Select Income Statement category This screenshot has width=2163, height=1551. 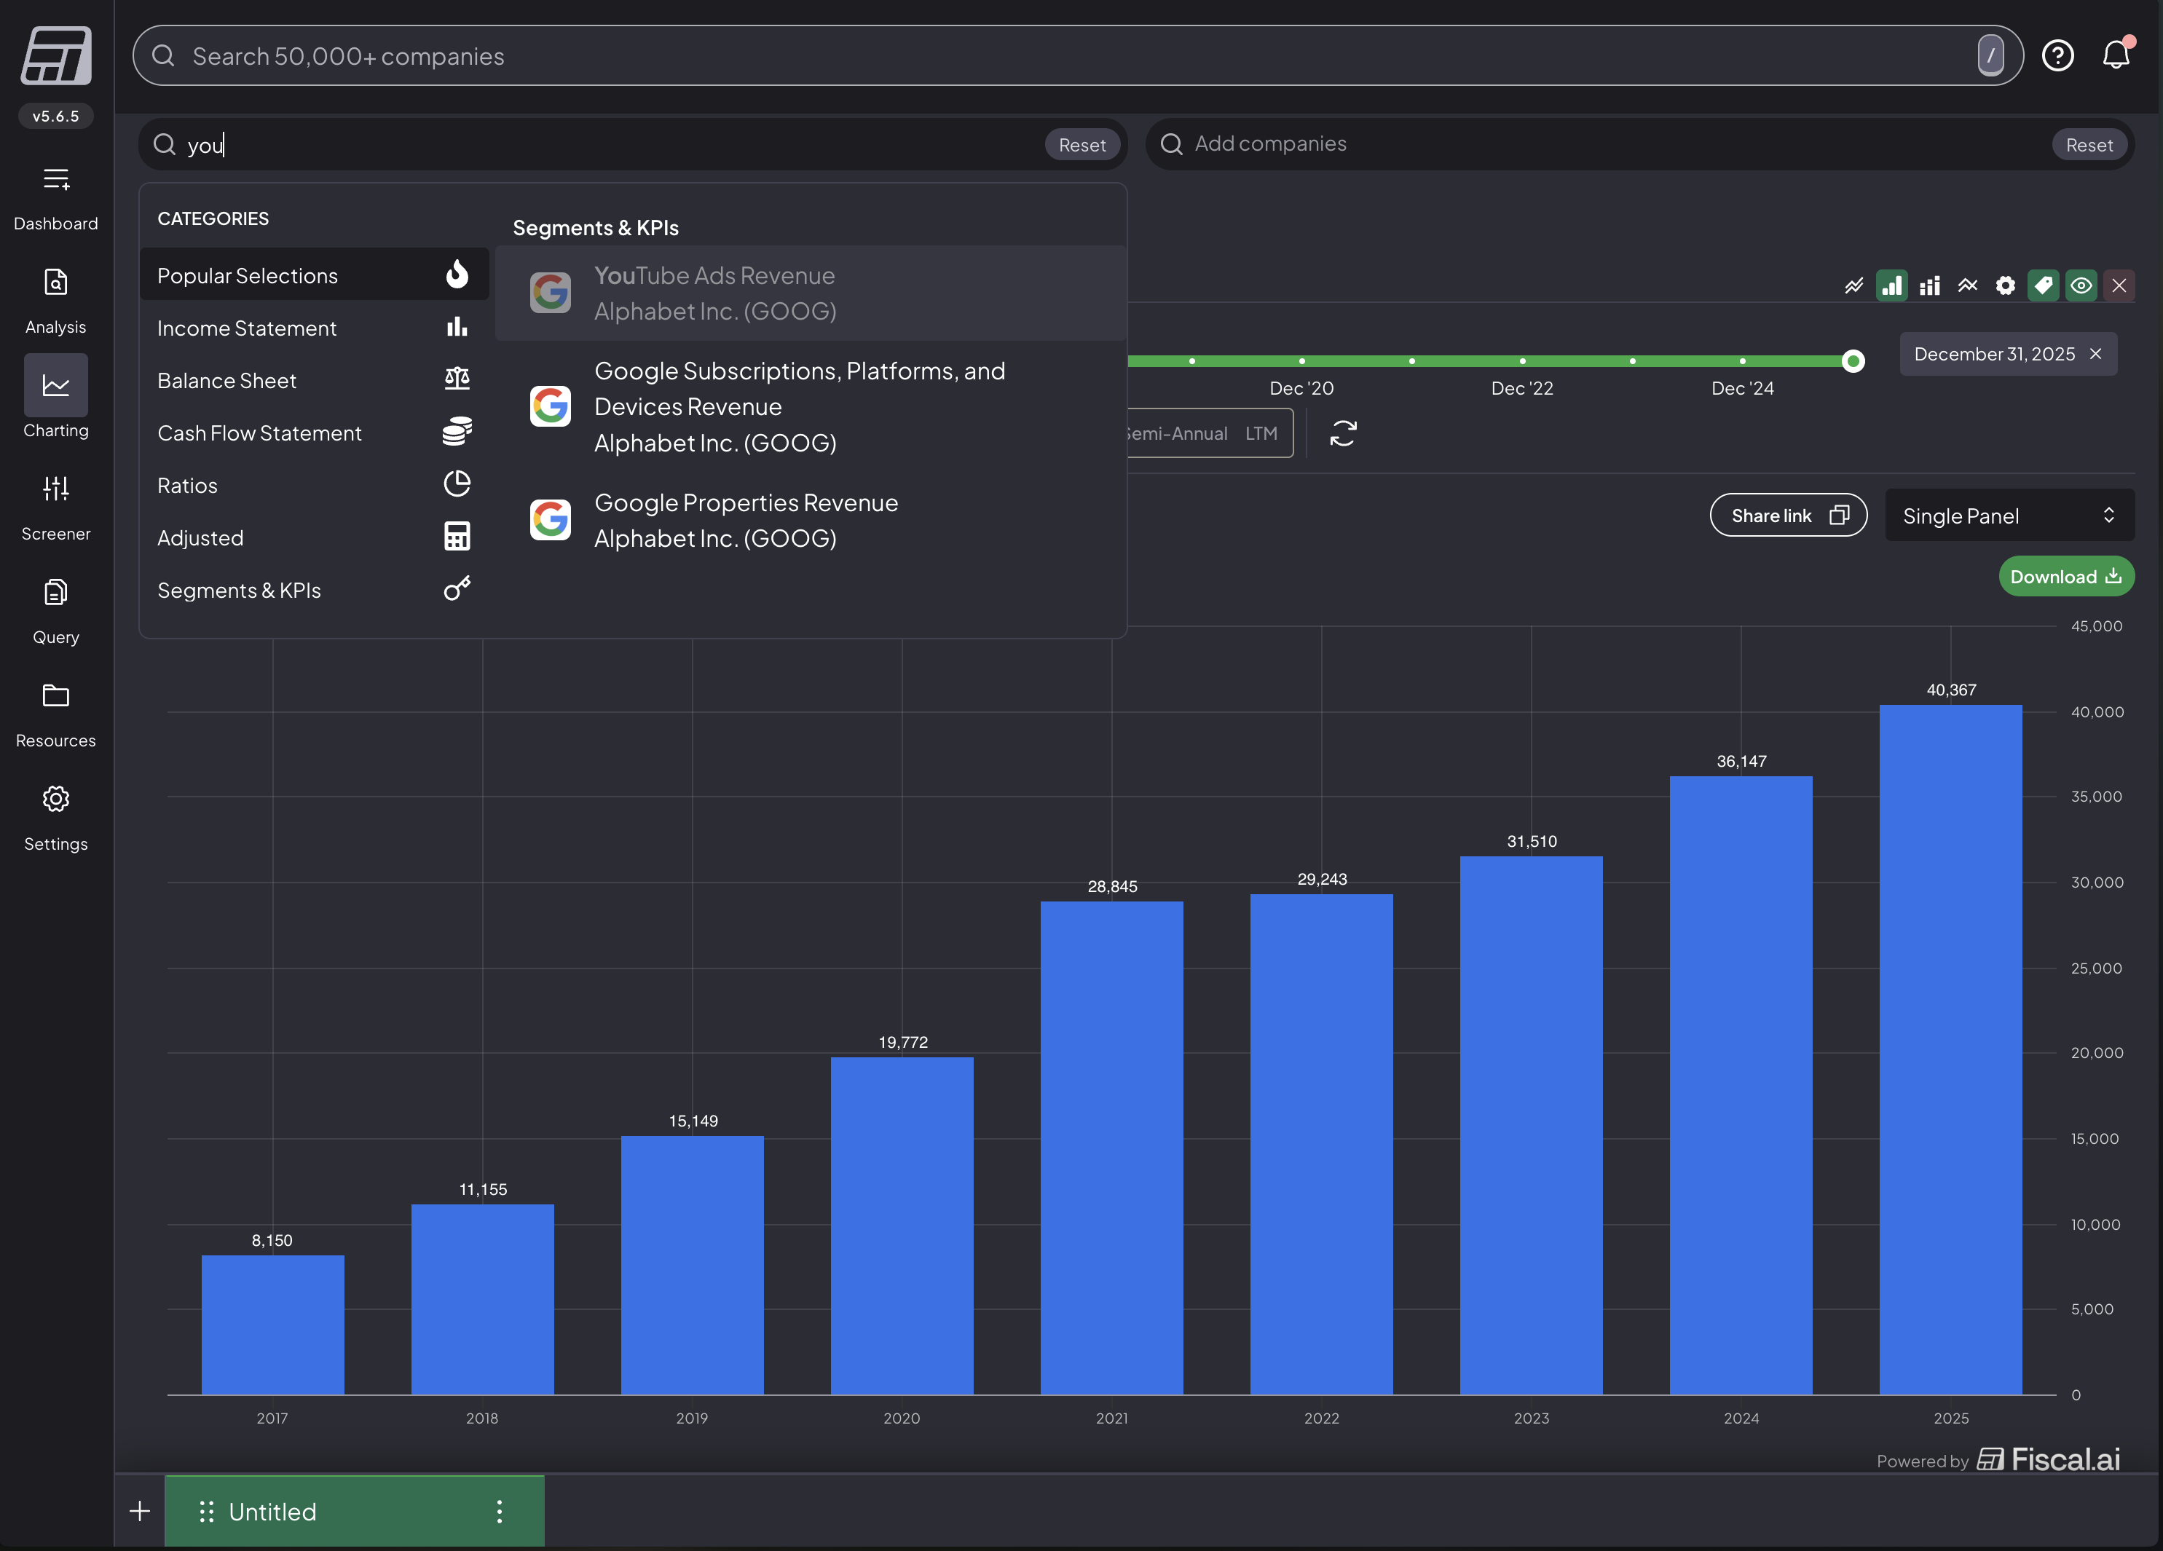(x=314, y=328)
